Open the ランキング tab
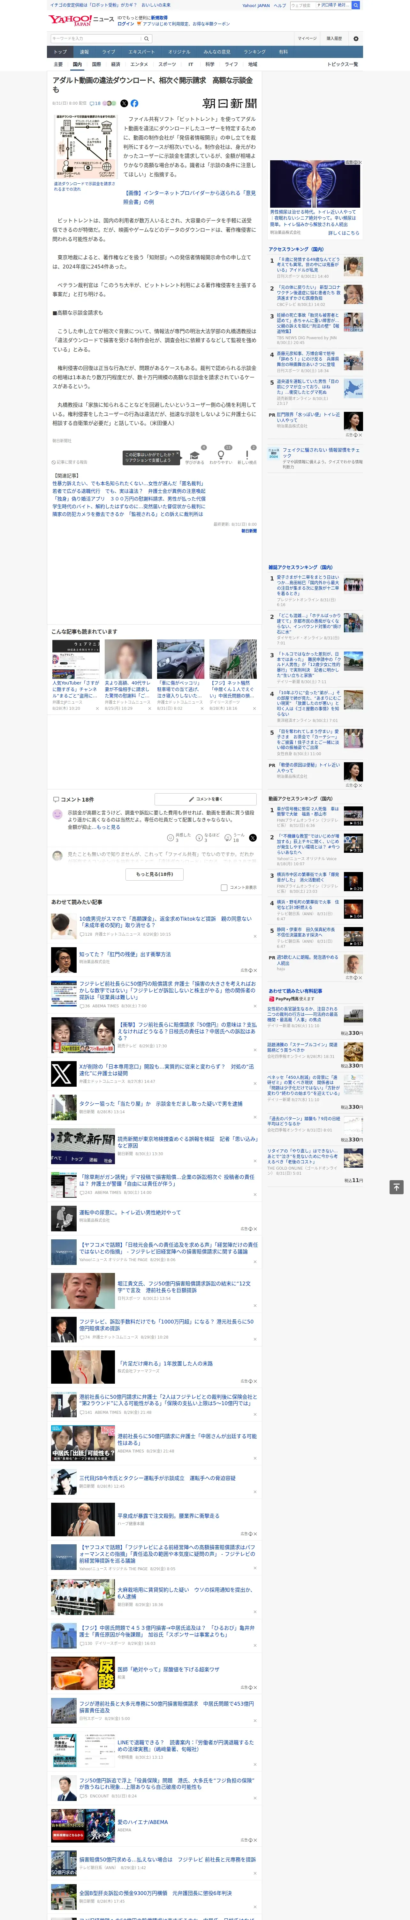The image size is (410, 1920). click(x=254, y=52)
